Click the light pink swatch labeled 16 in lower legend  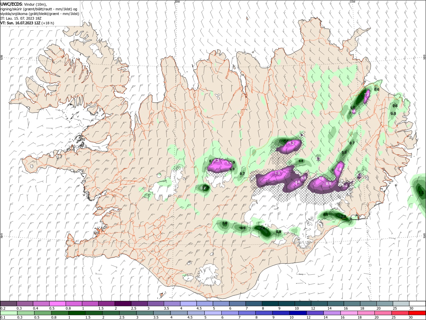348,313
